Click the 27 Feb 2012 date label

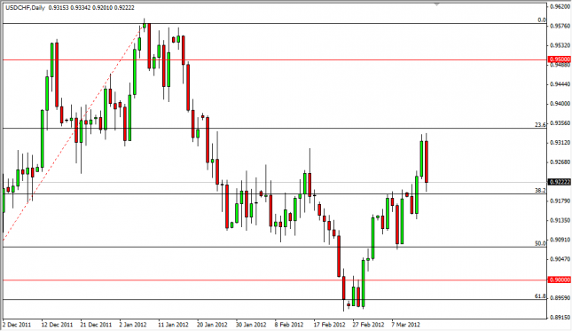pyautogui.click(x=368, y=325)
